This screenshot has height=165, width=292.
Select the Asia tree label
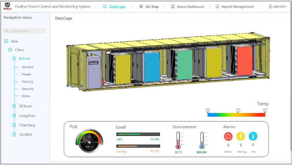pyautogui.click(x=14, y=41)
